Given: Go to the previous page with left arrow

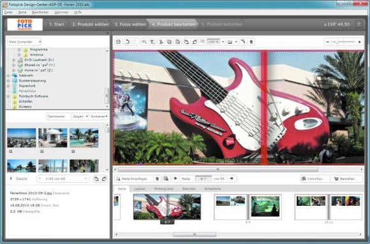Looking at the screenshot, I should pos(175,178).
